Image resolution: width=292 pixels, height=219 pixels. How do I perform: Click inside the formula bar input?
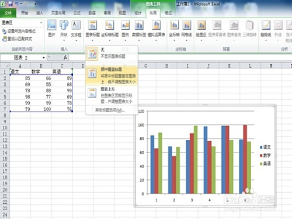click(180, 57)
